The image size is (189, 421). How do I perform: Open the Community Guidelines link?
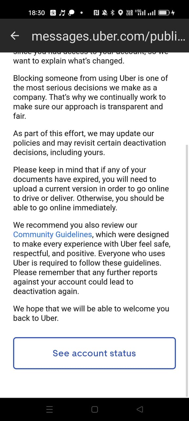pyautogui.click(x=52, y=234)
